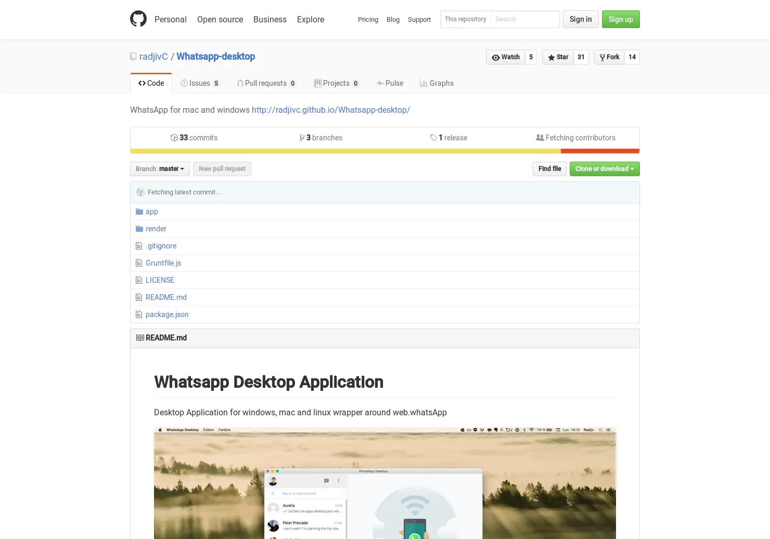View the 1 release page
The image size is (770, 539).
[448, 138]
